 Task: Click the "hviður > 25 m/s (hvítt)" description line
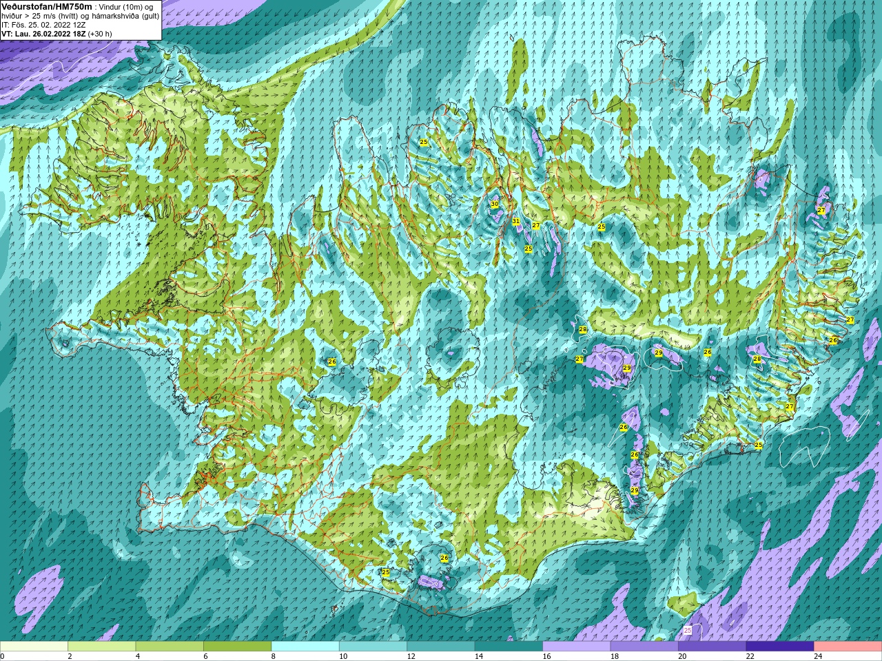click(41, 16)
